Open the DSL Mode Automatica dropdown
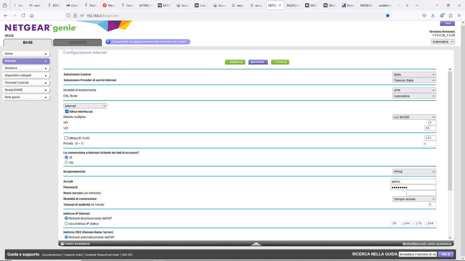465x261 pixels. point(414,96)
